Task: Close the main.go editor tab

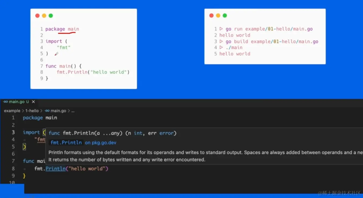Action: pos(34,102)
